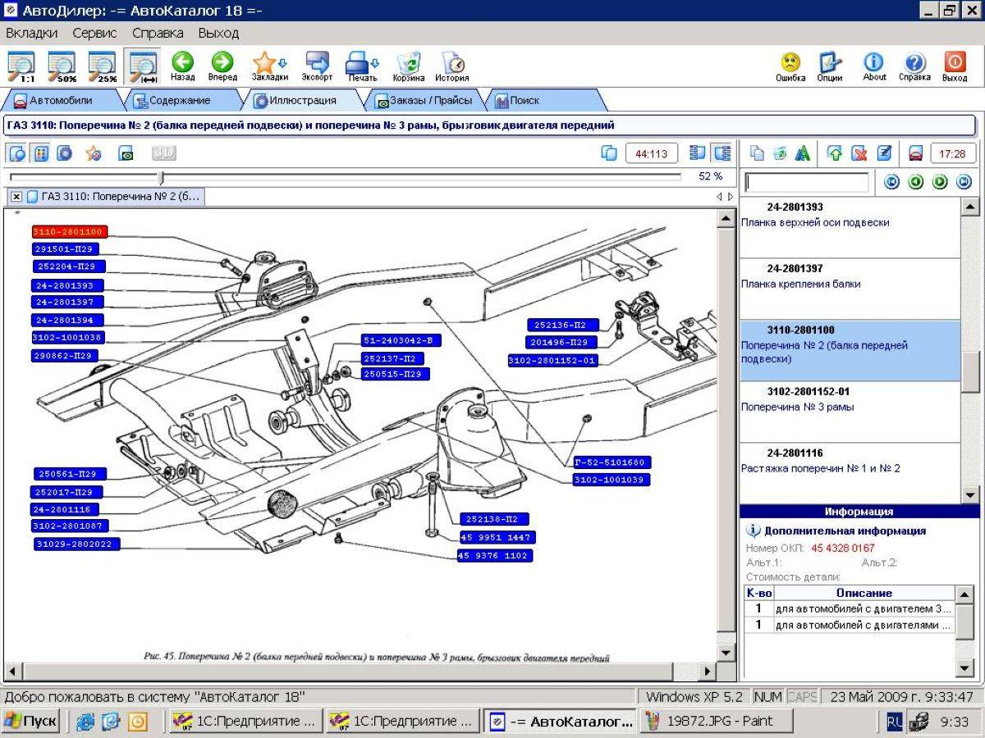The width and height of the screenshot is (985, 738).
Task: Open the История history icon
Action: 452,66
